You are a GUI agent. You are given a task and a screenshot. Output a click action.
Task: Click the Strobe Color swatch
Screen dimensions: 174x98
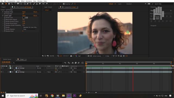[24, 18]
